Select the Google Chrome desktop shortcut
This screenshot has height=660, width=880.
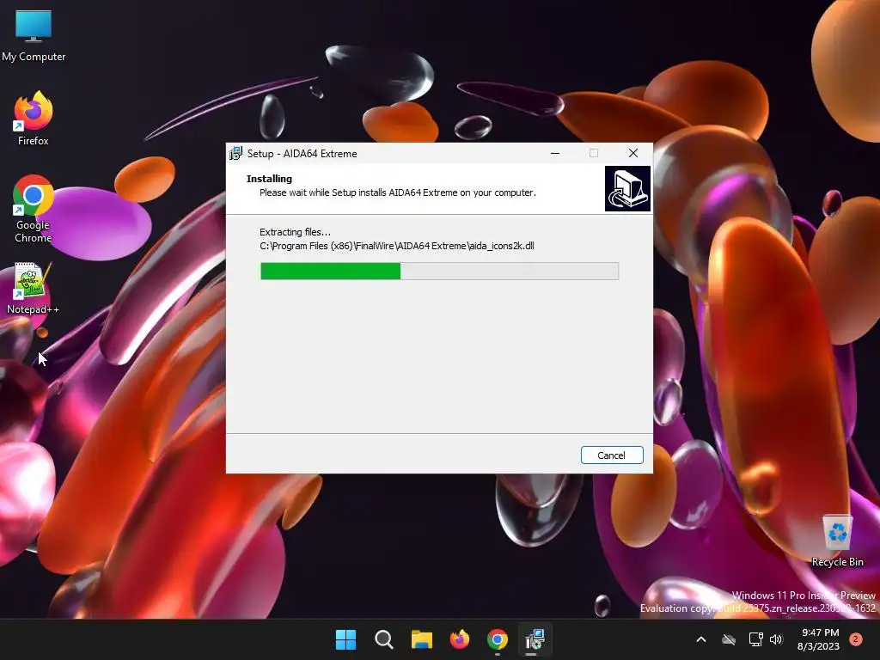click(x=34, y=210)
